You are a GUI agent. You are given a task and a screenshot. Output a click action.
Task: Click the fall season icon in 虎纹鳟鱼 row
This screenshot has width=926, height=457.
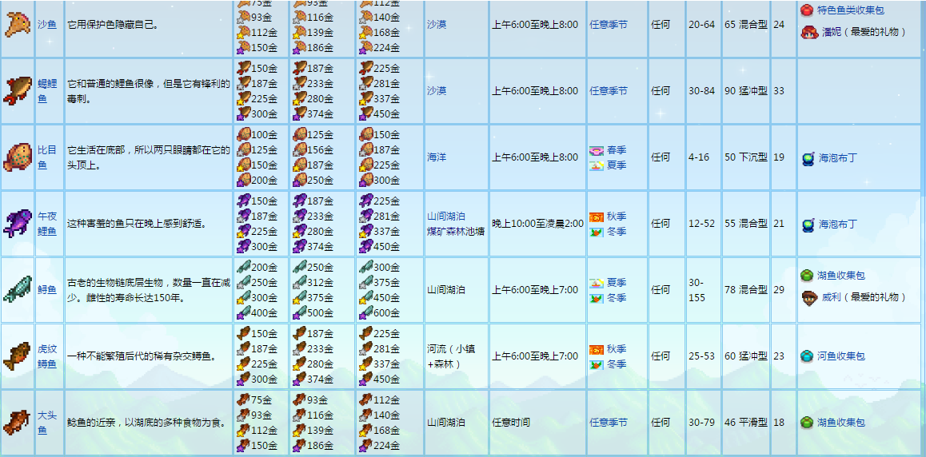(x=597, y=349)
